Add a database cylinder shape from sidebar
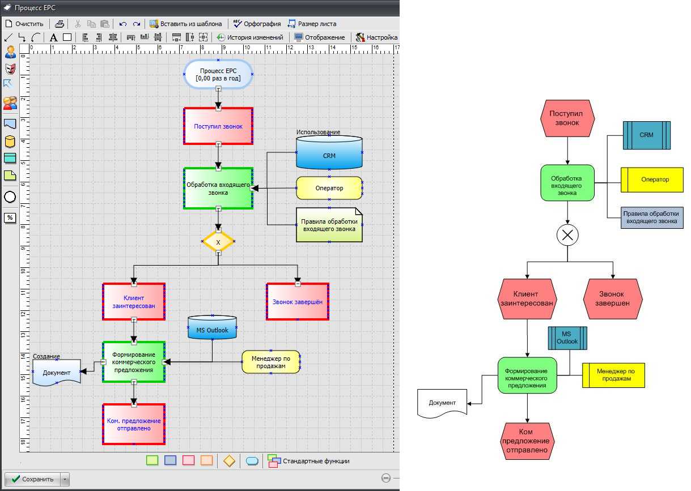Screen dimensions: 691x491 pyautogui.click(x=10, y=142)
